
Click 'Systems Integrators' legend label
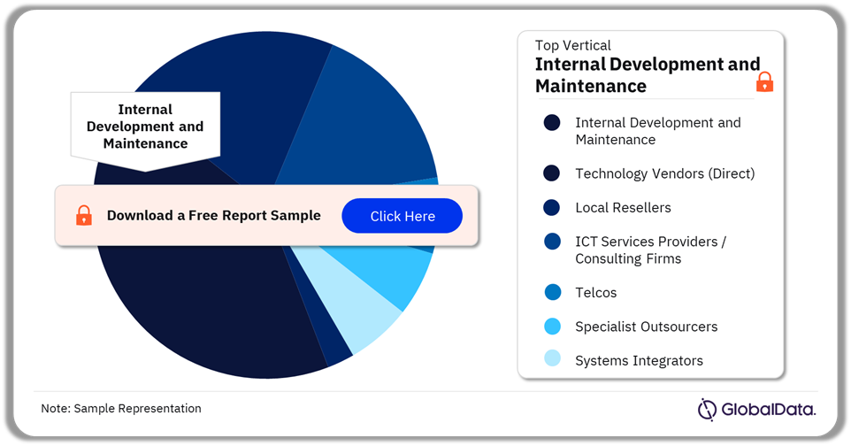tap(639, 361)
